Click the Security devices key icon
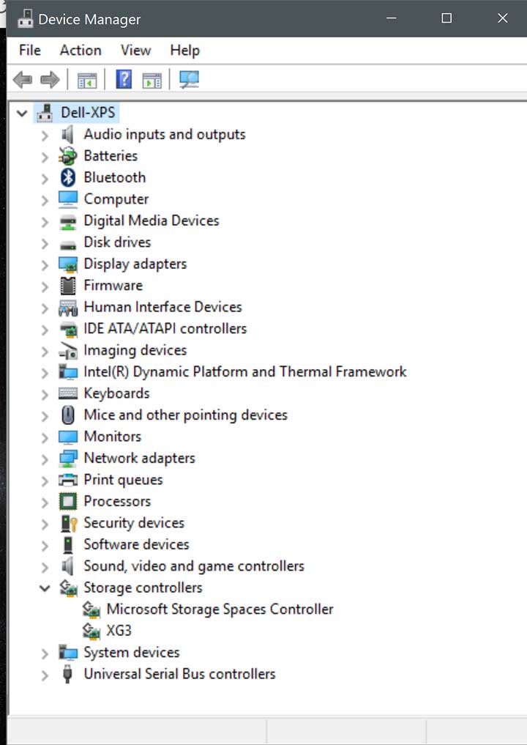 pyautogui.click(x=69, y=523)
